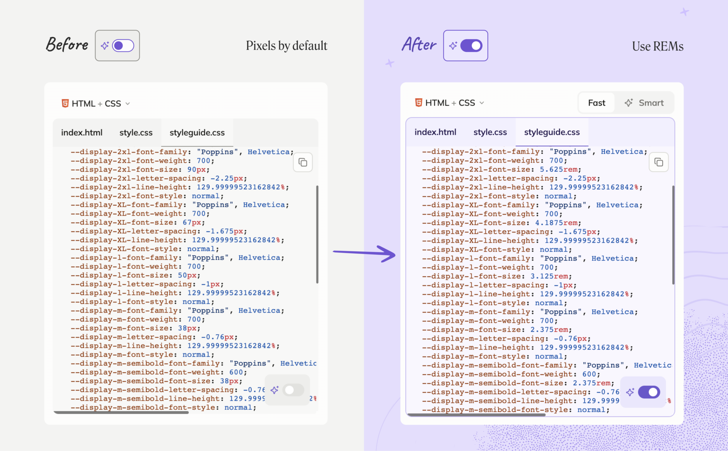
Task: Click the HTML5 logo in the After panel
Action: click(x=419, y=103)
